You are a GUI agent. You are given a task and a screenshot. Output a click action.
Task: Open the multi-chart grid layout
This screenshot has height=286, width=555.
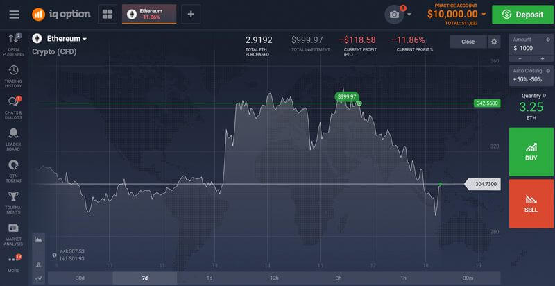[108, 14]
